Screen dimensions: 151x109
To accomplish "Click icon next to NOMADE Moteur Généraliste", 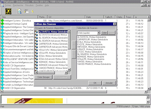I will coord(36,62).
